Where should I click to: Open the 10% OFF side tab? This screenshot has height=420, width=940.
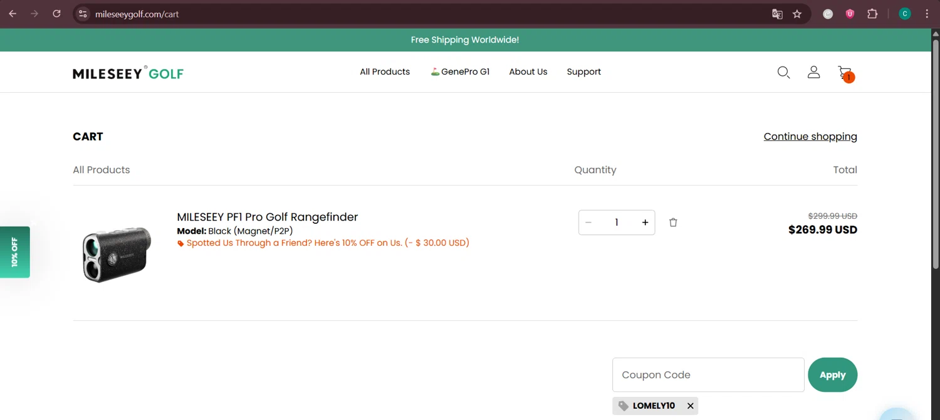(x=14, y=252)
